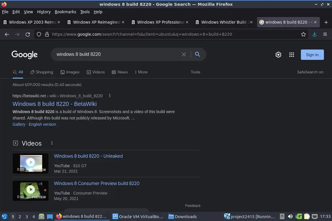The image size is (332, 221).
Task: View site security padlock info
Action: point(47,34)
